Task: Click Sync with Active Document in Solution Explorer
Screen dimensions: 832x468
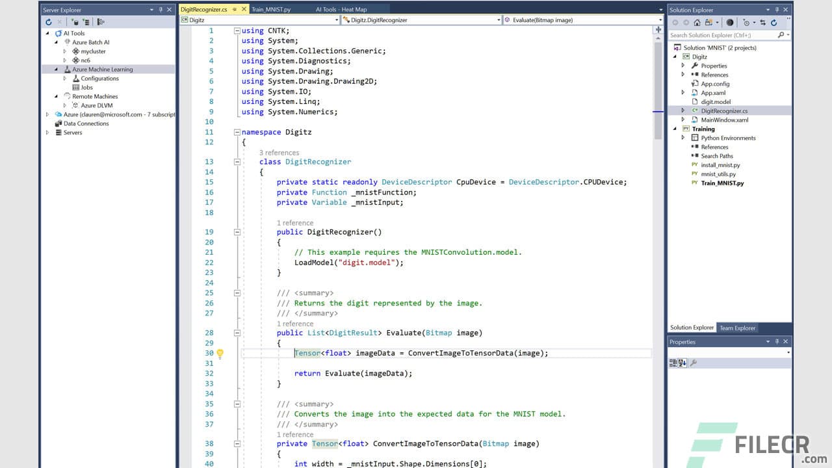Action: pos(762,22)
